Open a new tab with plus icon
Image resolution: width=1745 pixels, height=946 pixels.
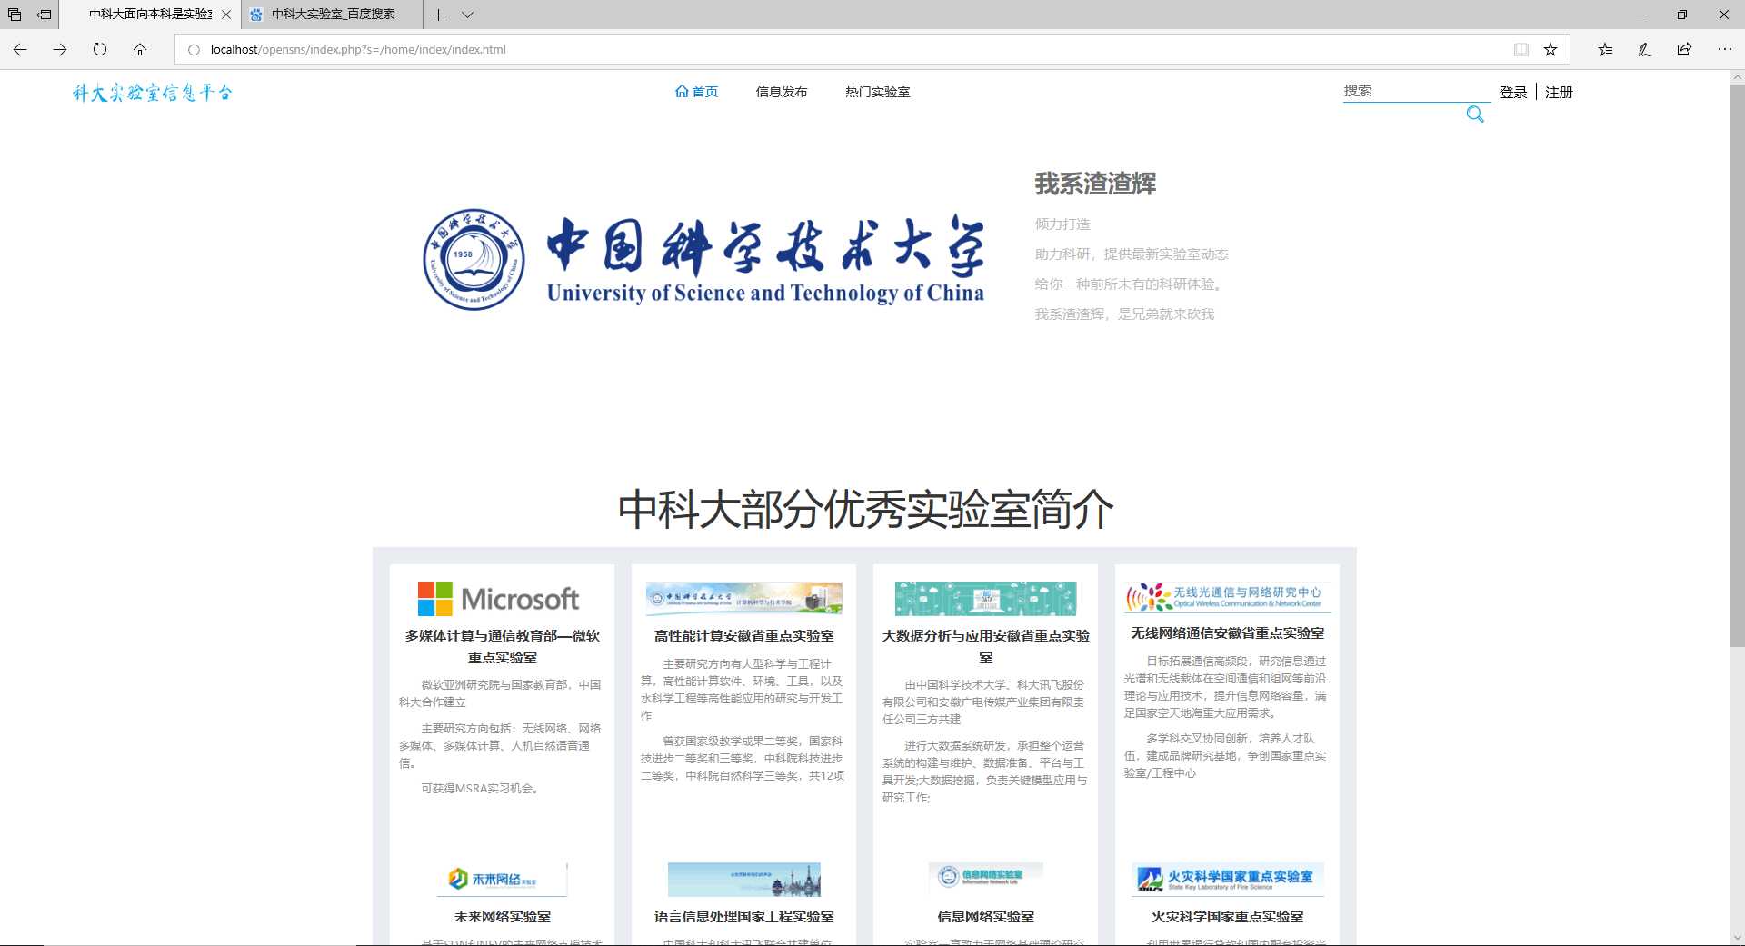pos(438,15)
